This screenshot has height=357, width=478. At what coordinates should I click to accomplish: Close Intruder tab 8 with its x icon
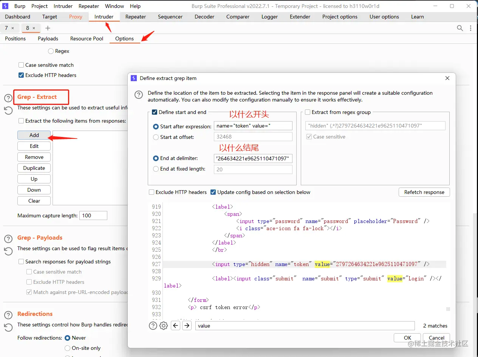tap(34, 28)
